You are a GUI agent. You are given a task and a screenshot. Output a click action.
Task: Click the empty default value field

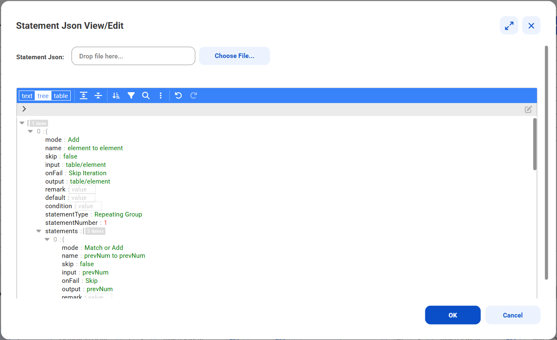(x=82, y=198)
